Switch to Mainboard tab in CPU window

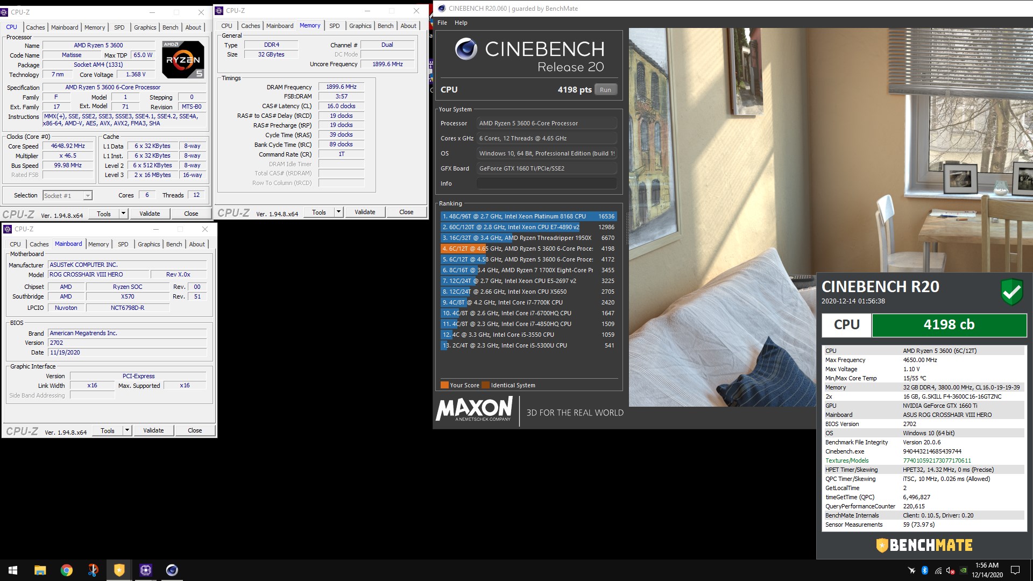click(x=65, y=27)
